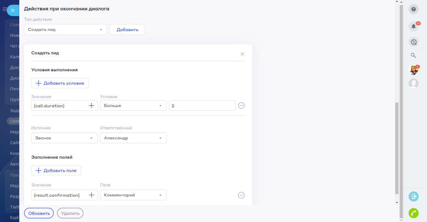Open notifications bell with 37 badge

point(413,26)
